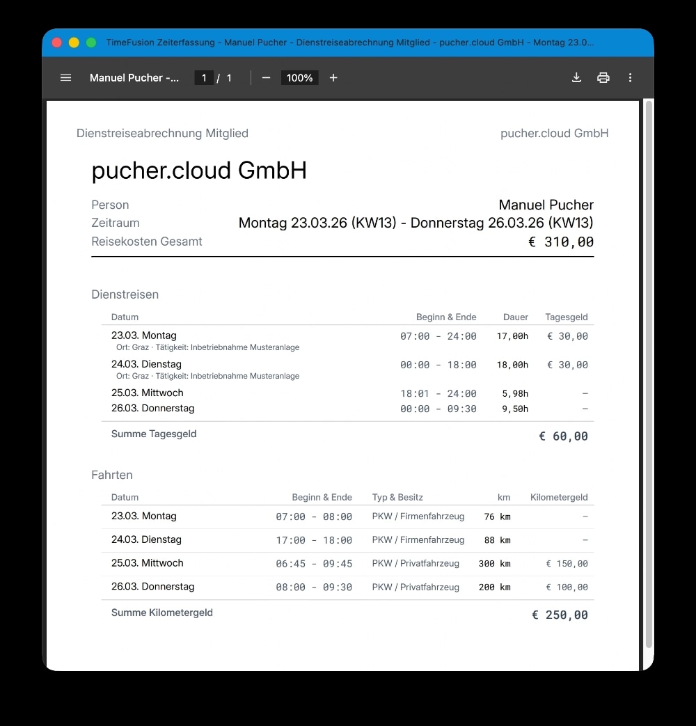Click the 'Summe Tagesgeld' label
Screen dimensions: 696x726
(x=154, y=434)
